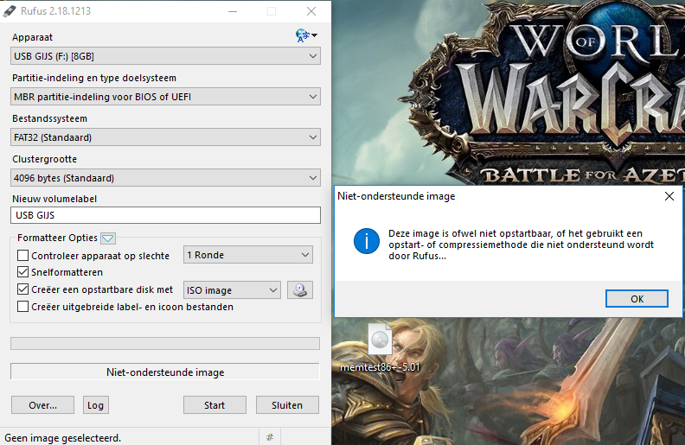Enable Creëer uitgebreide label- en icoon bestanden
Viewport: 685px width, 445px height.
[x=22, y=307]
